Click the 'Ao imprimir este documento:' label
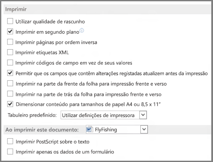 (x=42, y=130)
